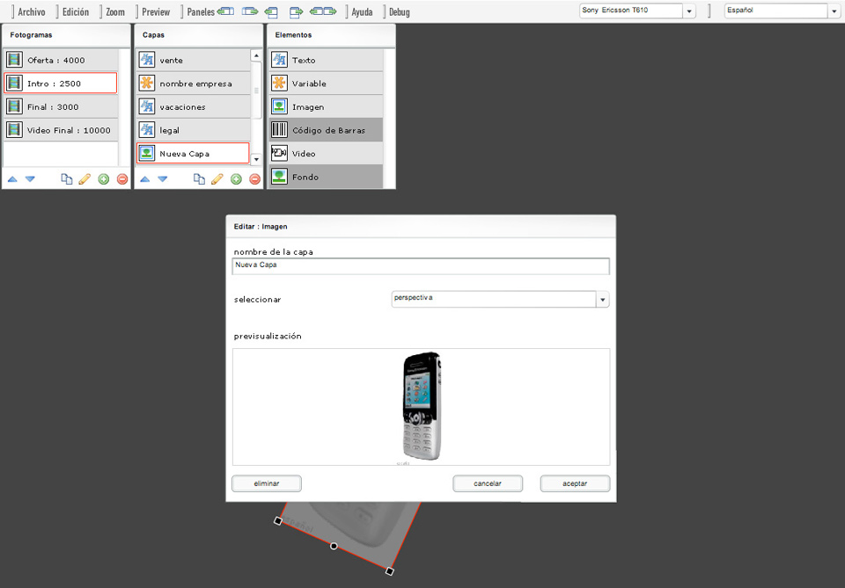Select the Texto element
The image size is (845, 588).
327,60
